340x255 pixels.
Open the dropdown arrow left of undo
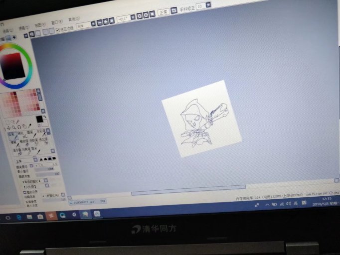pyautogui.click(x=26, y=35)
